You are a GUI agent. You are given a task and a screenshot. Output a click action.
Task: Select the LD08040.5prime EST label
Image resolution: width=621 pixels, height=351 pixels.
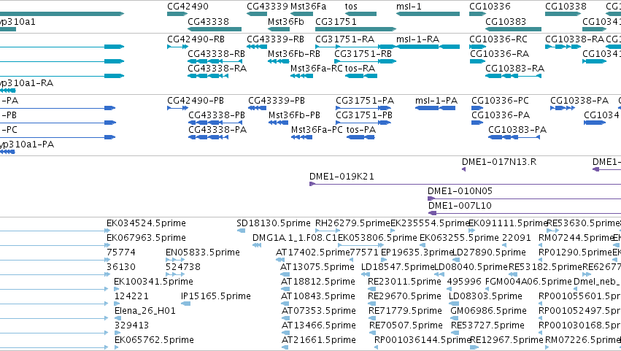[471, 267]
